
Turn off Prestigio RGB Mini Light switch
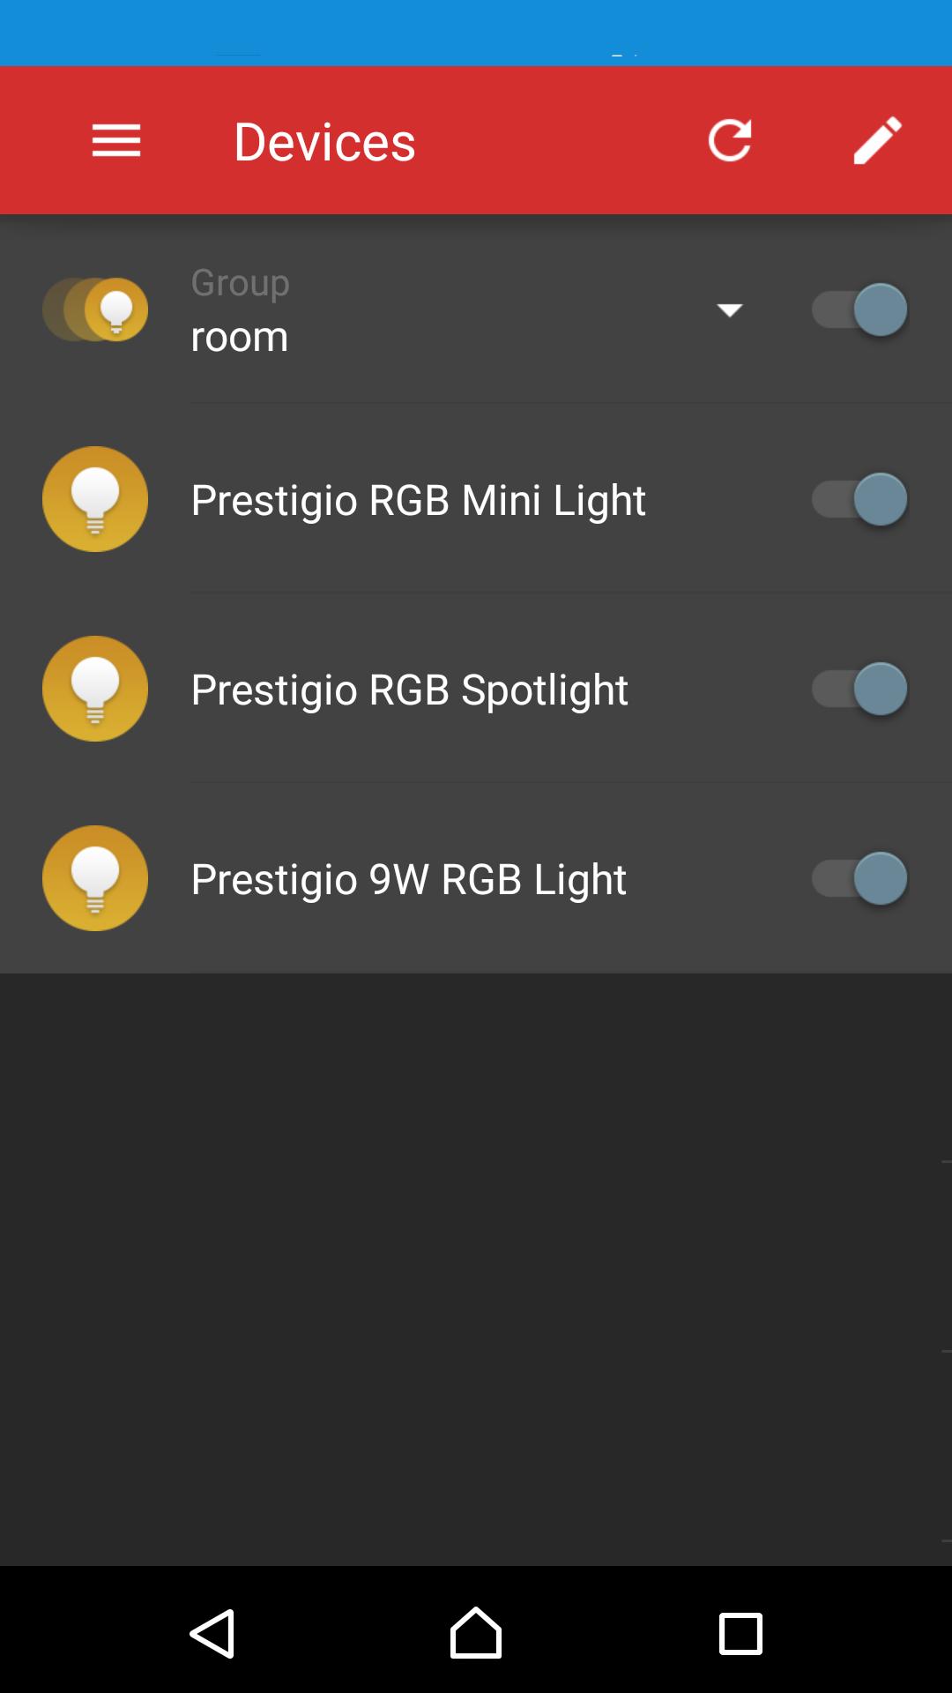859,499
